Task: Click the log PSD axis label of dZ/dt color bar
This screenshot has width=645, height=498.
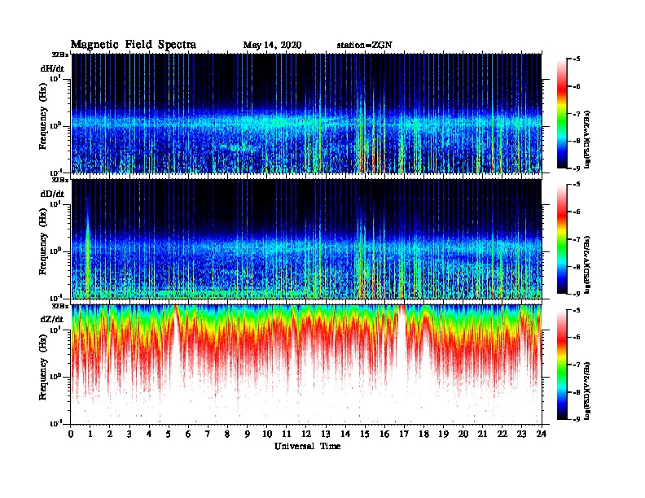Action: (587, 391)
